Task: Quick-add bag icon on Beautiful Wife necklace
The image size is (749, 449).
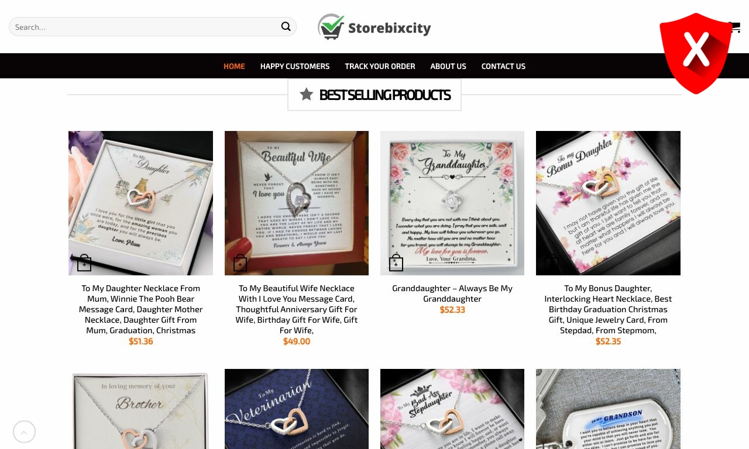Action: click(x=240, y=263)
